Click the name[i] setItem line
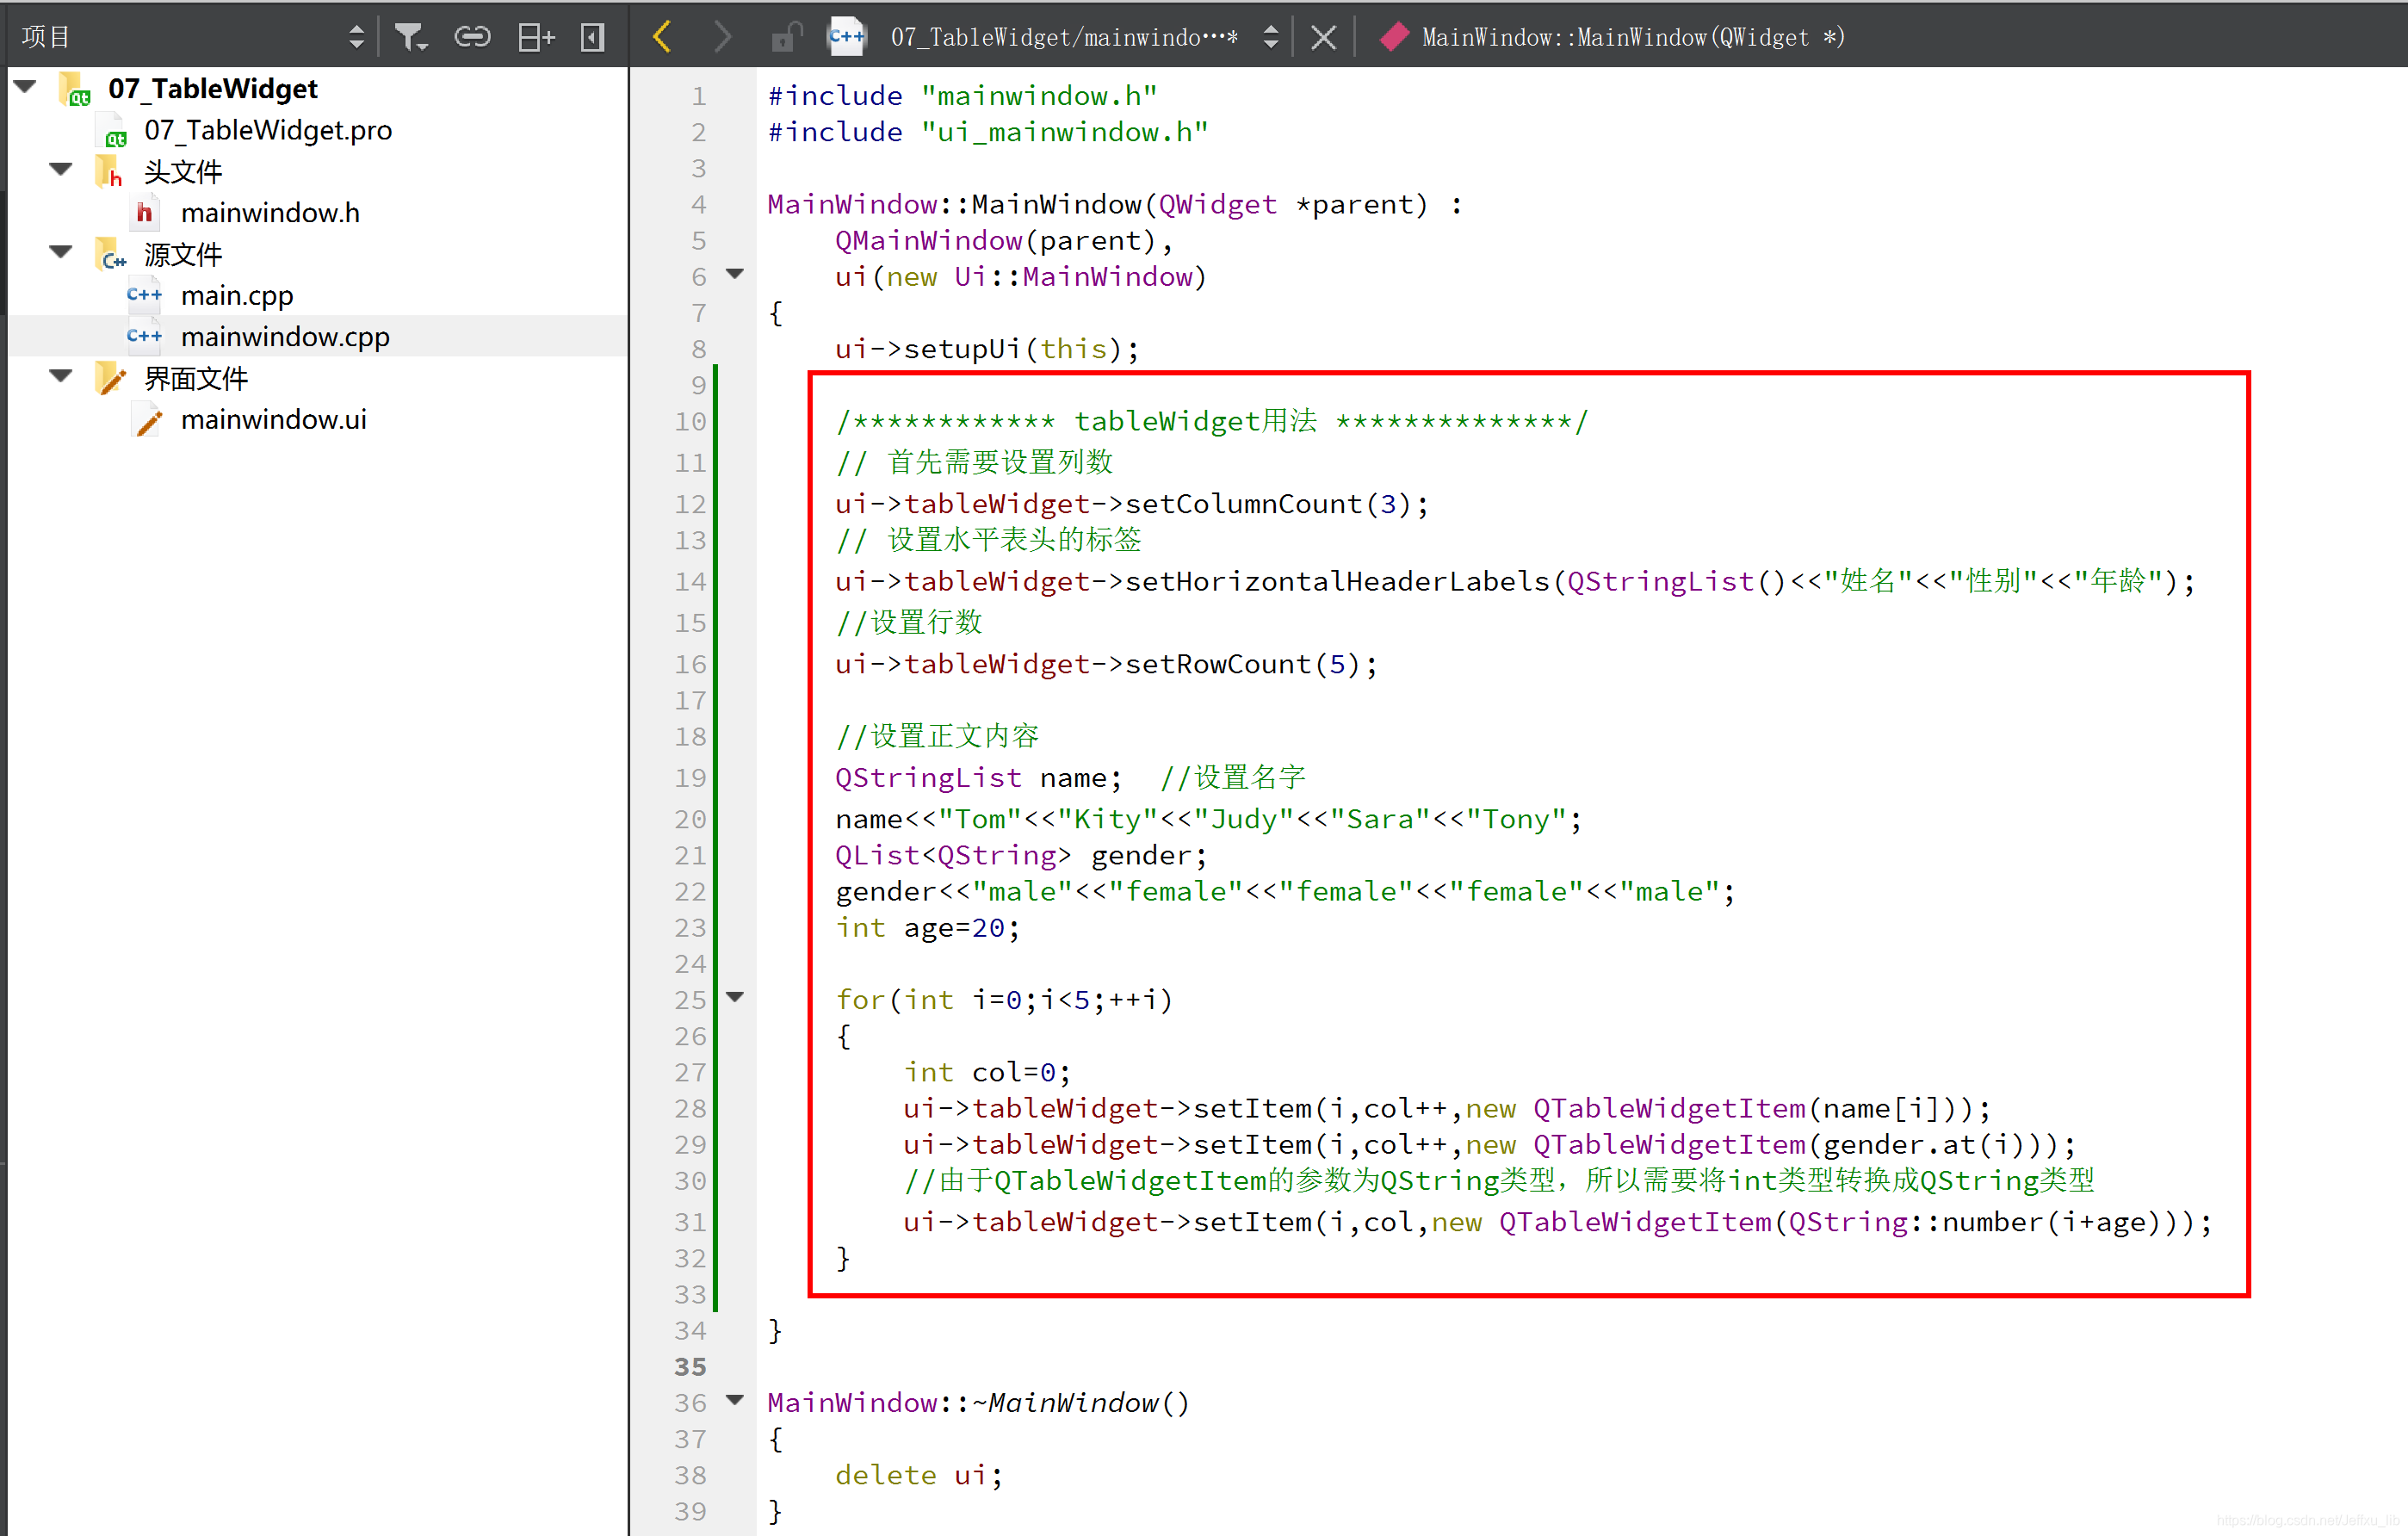The height and width of the screenshot is (1536, 2408). tap(1447, 1109)
